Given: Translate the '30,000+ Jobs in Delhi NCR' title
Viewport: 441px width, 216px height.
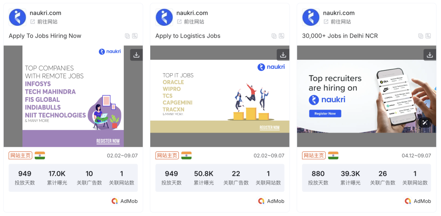Looking at the screenshot, I should (428, 36).
